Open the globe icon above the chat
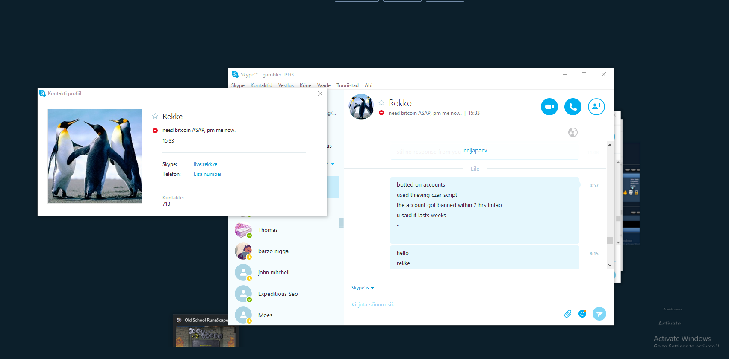Image resolution: width=729 pixels, height=359 pixels. click(x=573, y=132)
